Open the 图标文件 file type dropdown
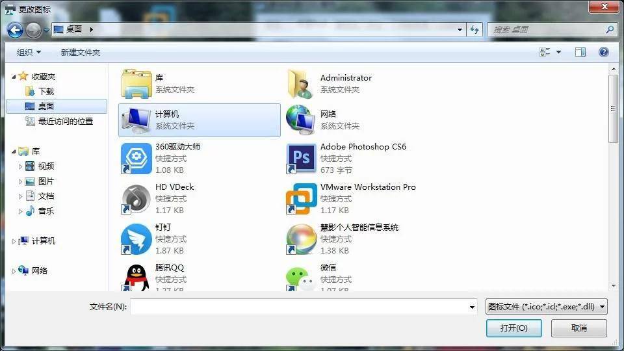Screen dimensions: 624x351 click(x=546, y=306)
